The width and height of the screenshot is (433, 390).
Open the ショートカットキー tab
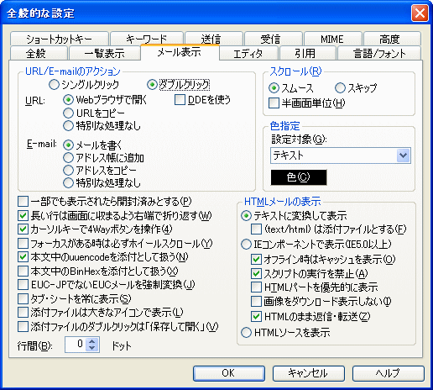coord(60,39)
